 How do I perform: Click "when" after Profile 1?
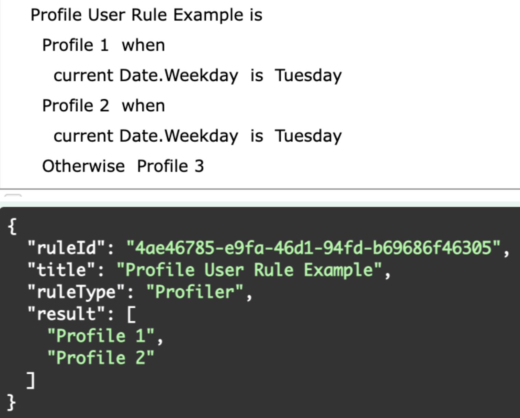coord(143,45)
